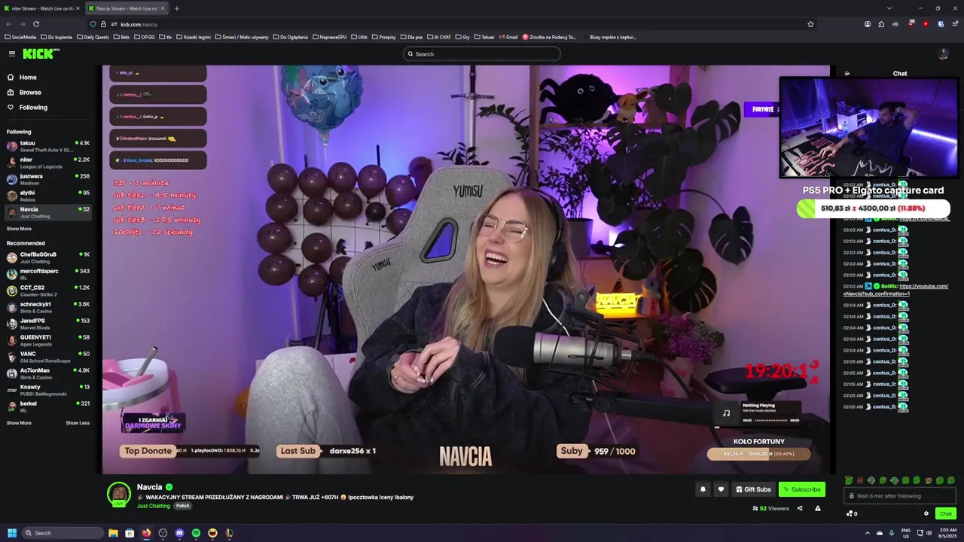Open recommended channel CCT_CS2
The height and width of the screenshot is (542, 964).
pyautogui.click(x=47, y=291)
